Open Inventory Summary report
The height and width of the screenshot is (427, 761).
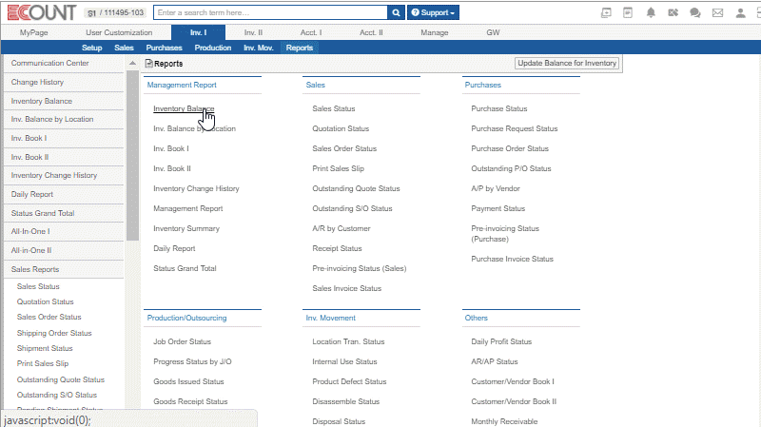click(186, 228)
